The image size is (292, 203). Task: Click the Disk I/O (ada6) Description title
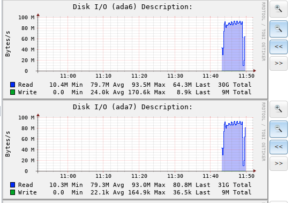tap(132, 7)
